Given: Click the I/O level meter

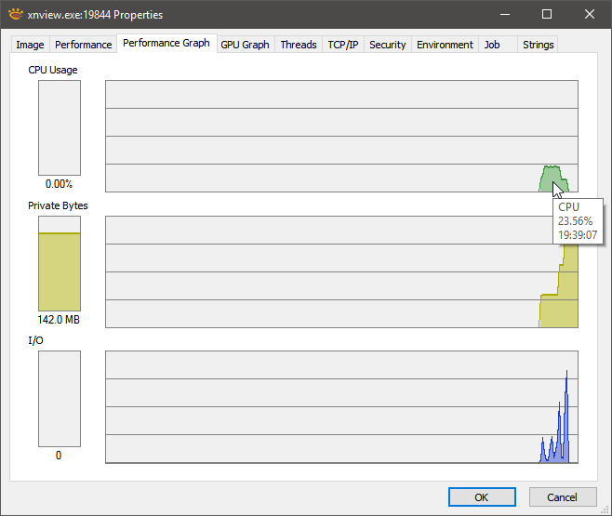Looking at the screenshot, I should 60,399.
